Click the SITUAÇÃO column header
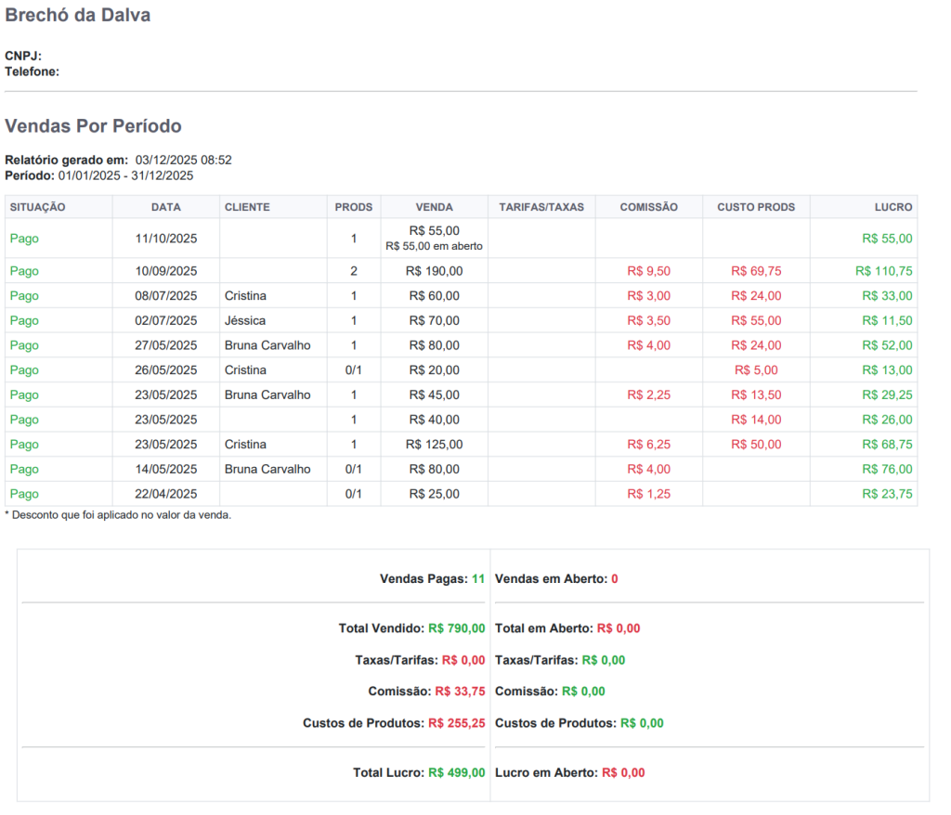This screenshot has height=815, width=951. [37, 207]
